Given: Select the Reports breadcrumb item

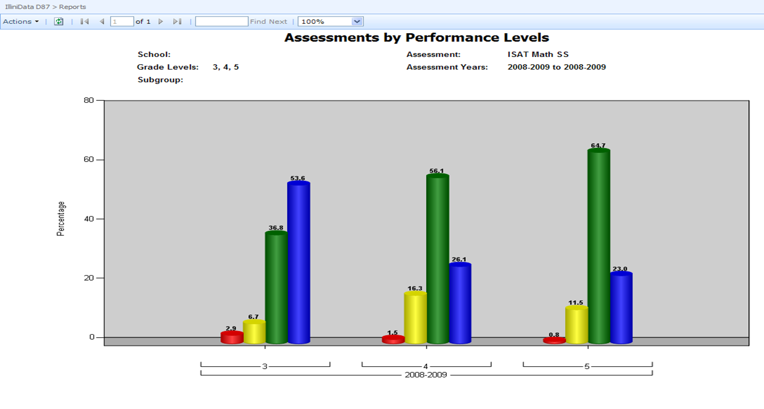Looking at the screenshot, I should pos(72,7).
